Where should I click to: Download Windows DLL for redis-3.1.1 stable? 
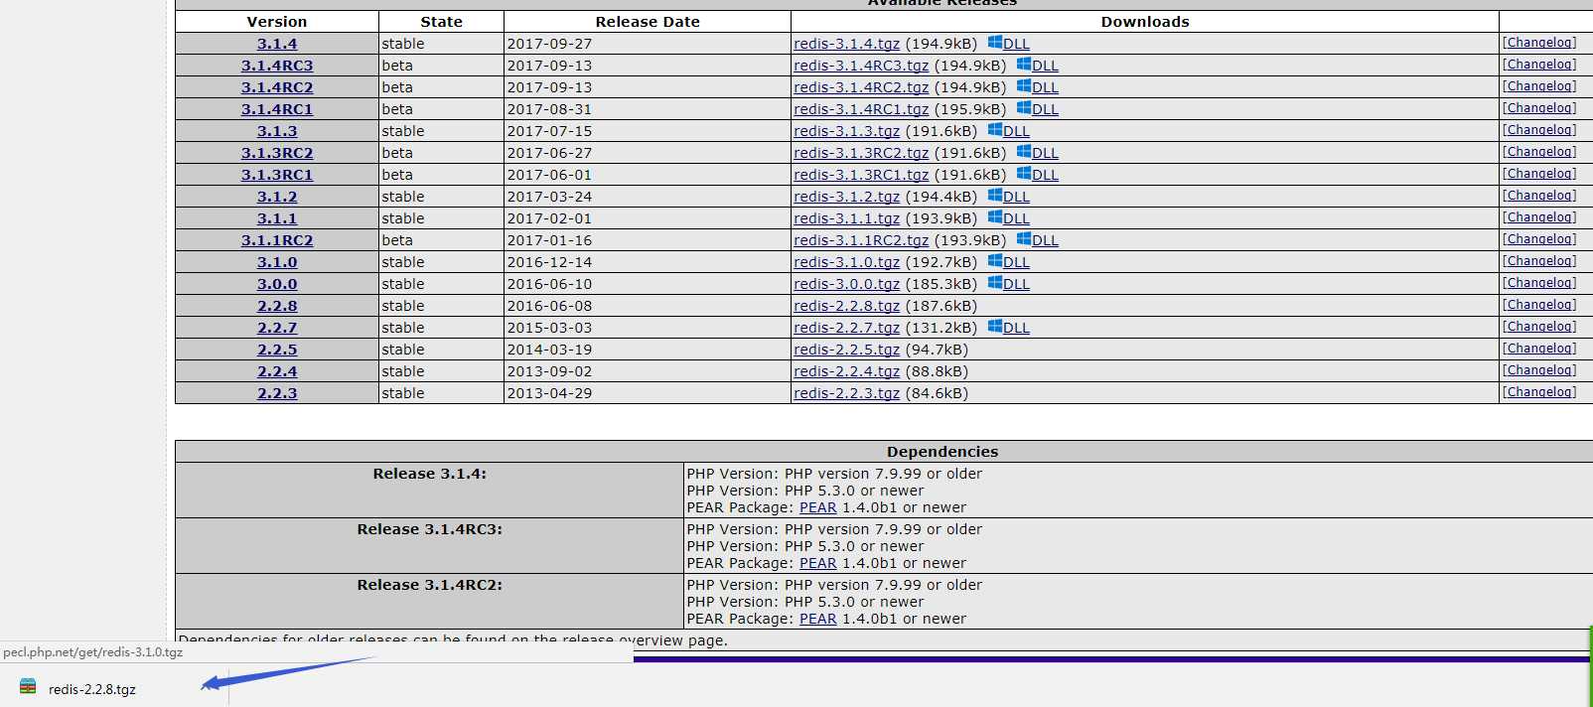tap(1009, 218)
